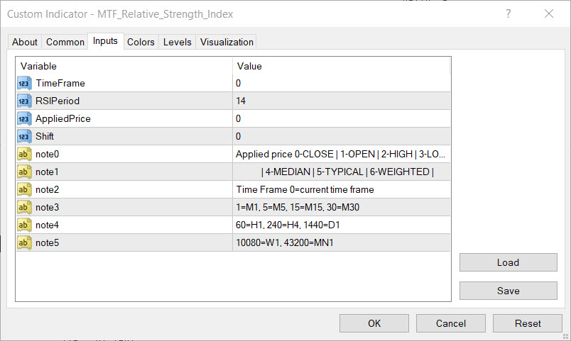Select the RSIPeriod value field showing 14
571x341 pixels.
(x=342, y=101)
